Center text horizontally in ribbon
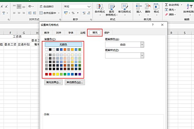Viewport: 194px width, 129px height. point(19,13)
